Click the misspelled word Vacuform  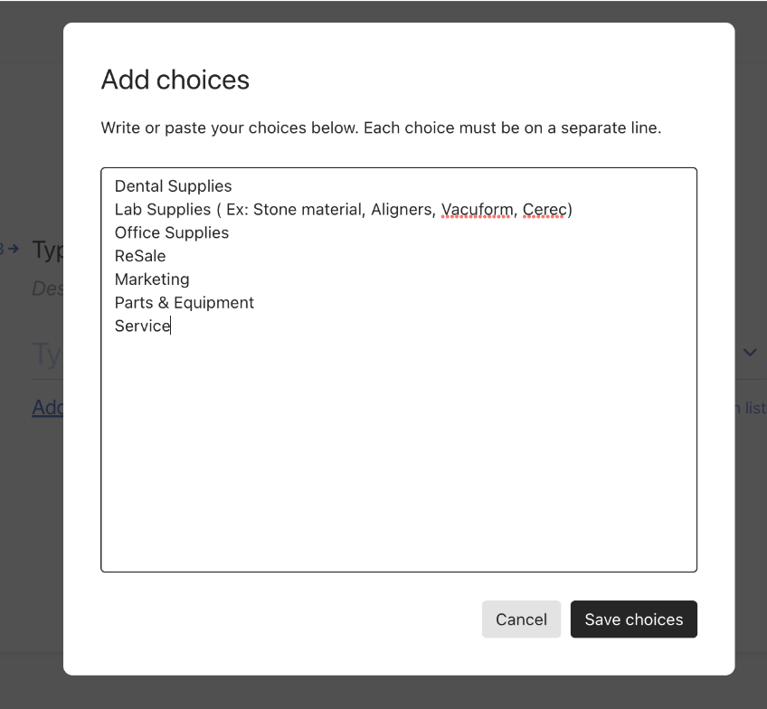click(x=477, y=210)
